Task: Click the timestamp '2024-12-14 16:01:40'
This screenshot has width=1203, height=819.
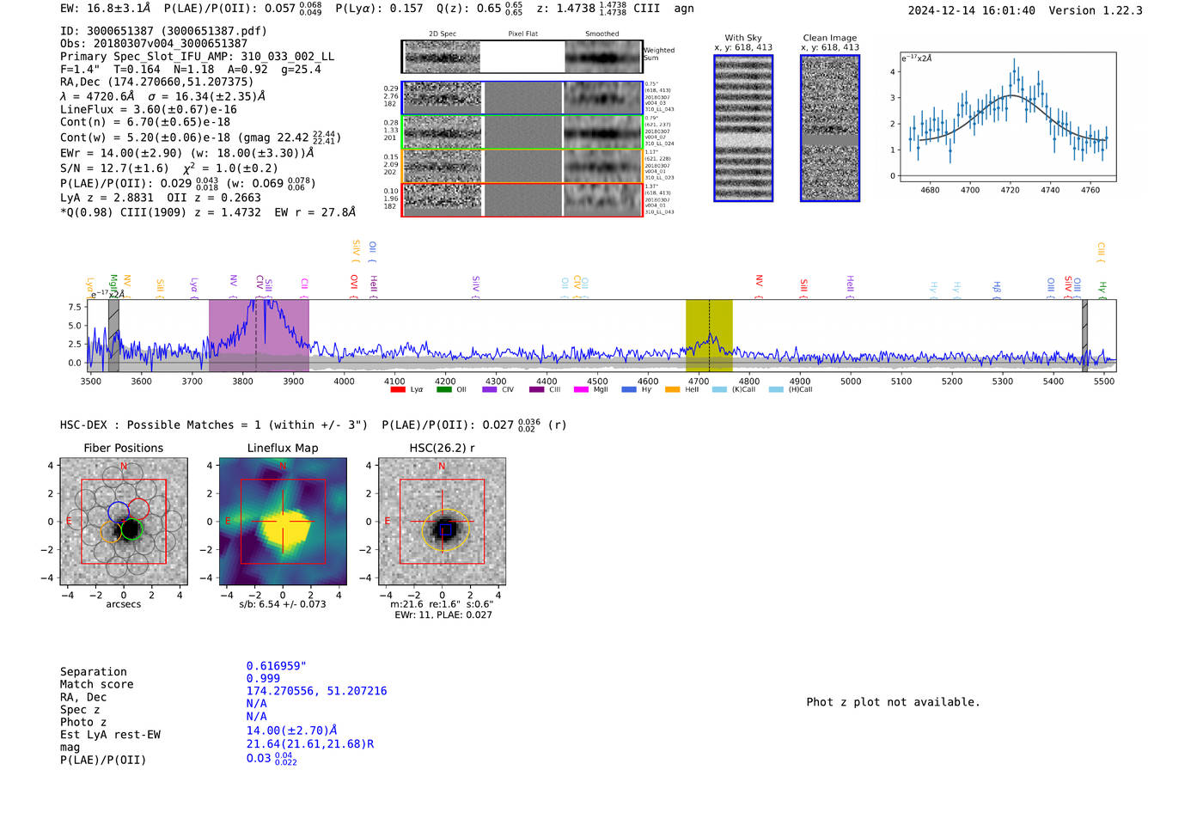Action: [x=971, y=11]
